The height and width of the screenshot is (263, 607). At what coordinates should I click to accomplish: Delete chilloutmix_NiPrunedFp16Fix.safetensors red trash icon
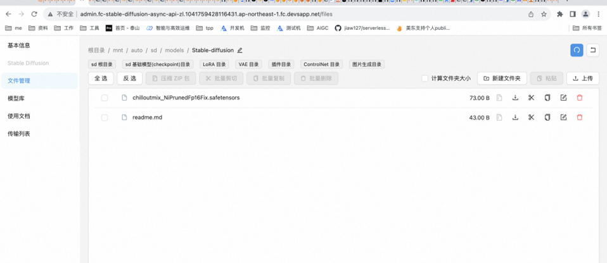point(580,98)
